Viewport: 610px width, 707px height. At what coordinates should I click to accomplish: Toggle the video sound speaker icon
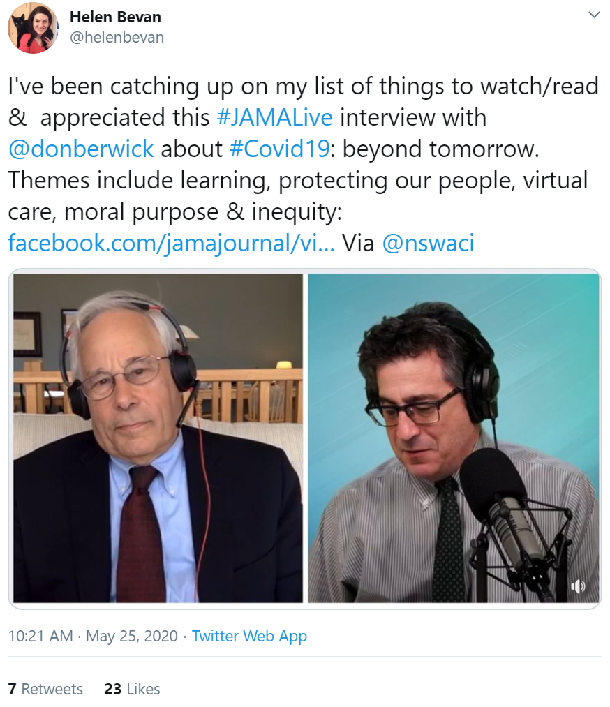tap(577, 586)
